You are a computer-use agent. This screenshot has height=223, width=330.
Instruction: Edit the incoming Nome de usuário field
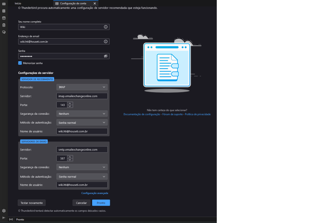82,131
